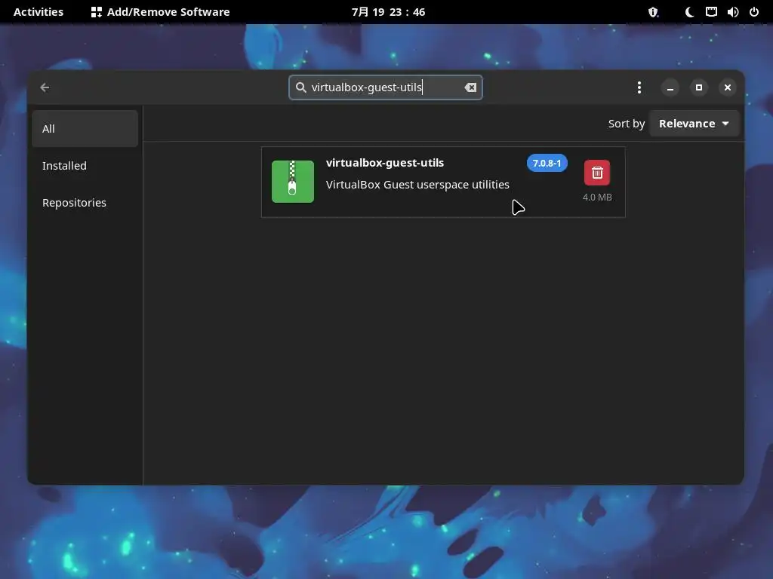Go back using the header arrow
773x579 pixels.
click(45, 87)
